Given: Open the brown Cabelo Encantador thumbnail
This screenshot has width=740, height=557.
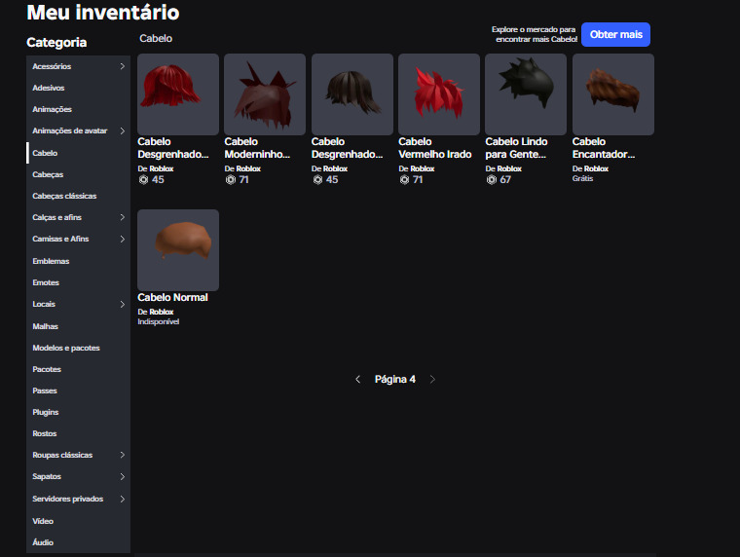Looking at the screenshot, I should click(612, 93).
